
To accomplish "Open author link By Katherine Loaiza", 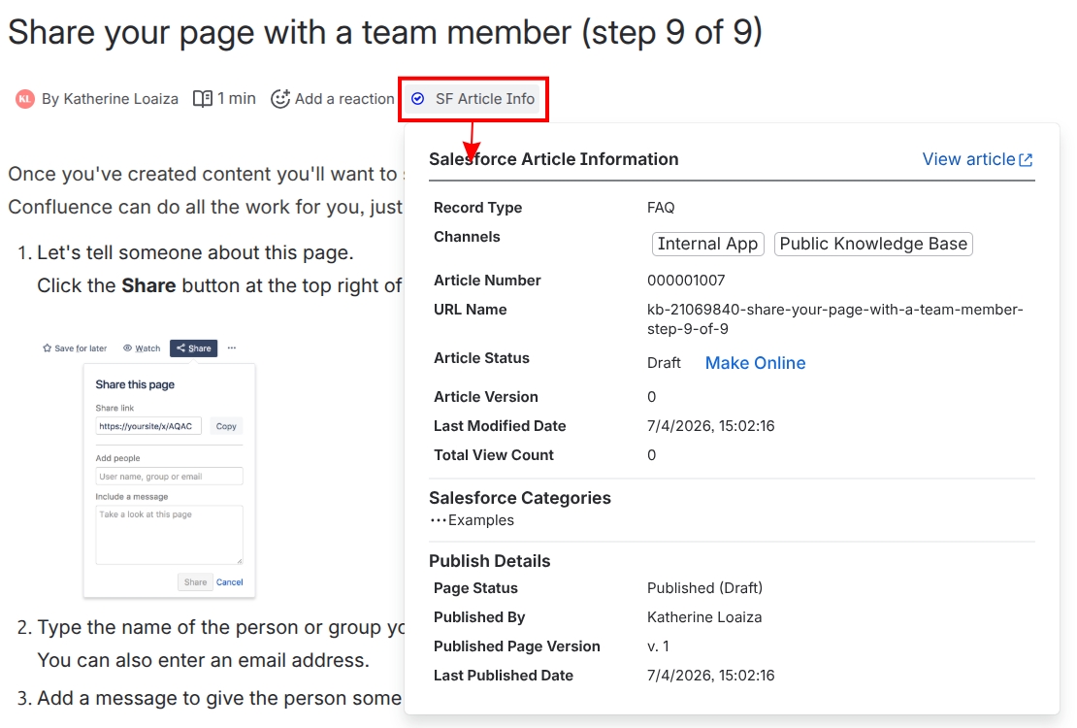I will (x=110, y=99).
